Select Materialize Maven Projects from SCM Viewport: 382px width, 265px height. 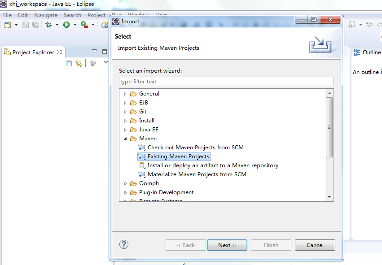point(197,174)
